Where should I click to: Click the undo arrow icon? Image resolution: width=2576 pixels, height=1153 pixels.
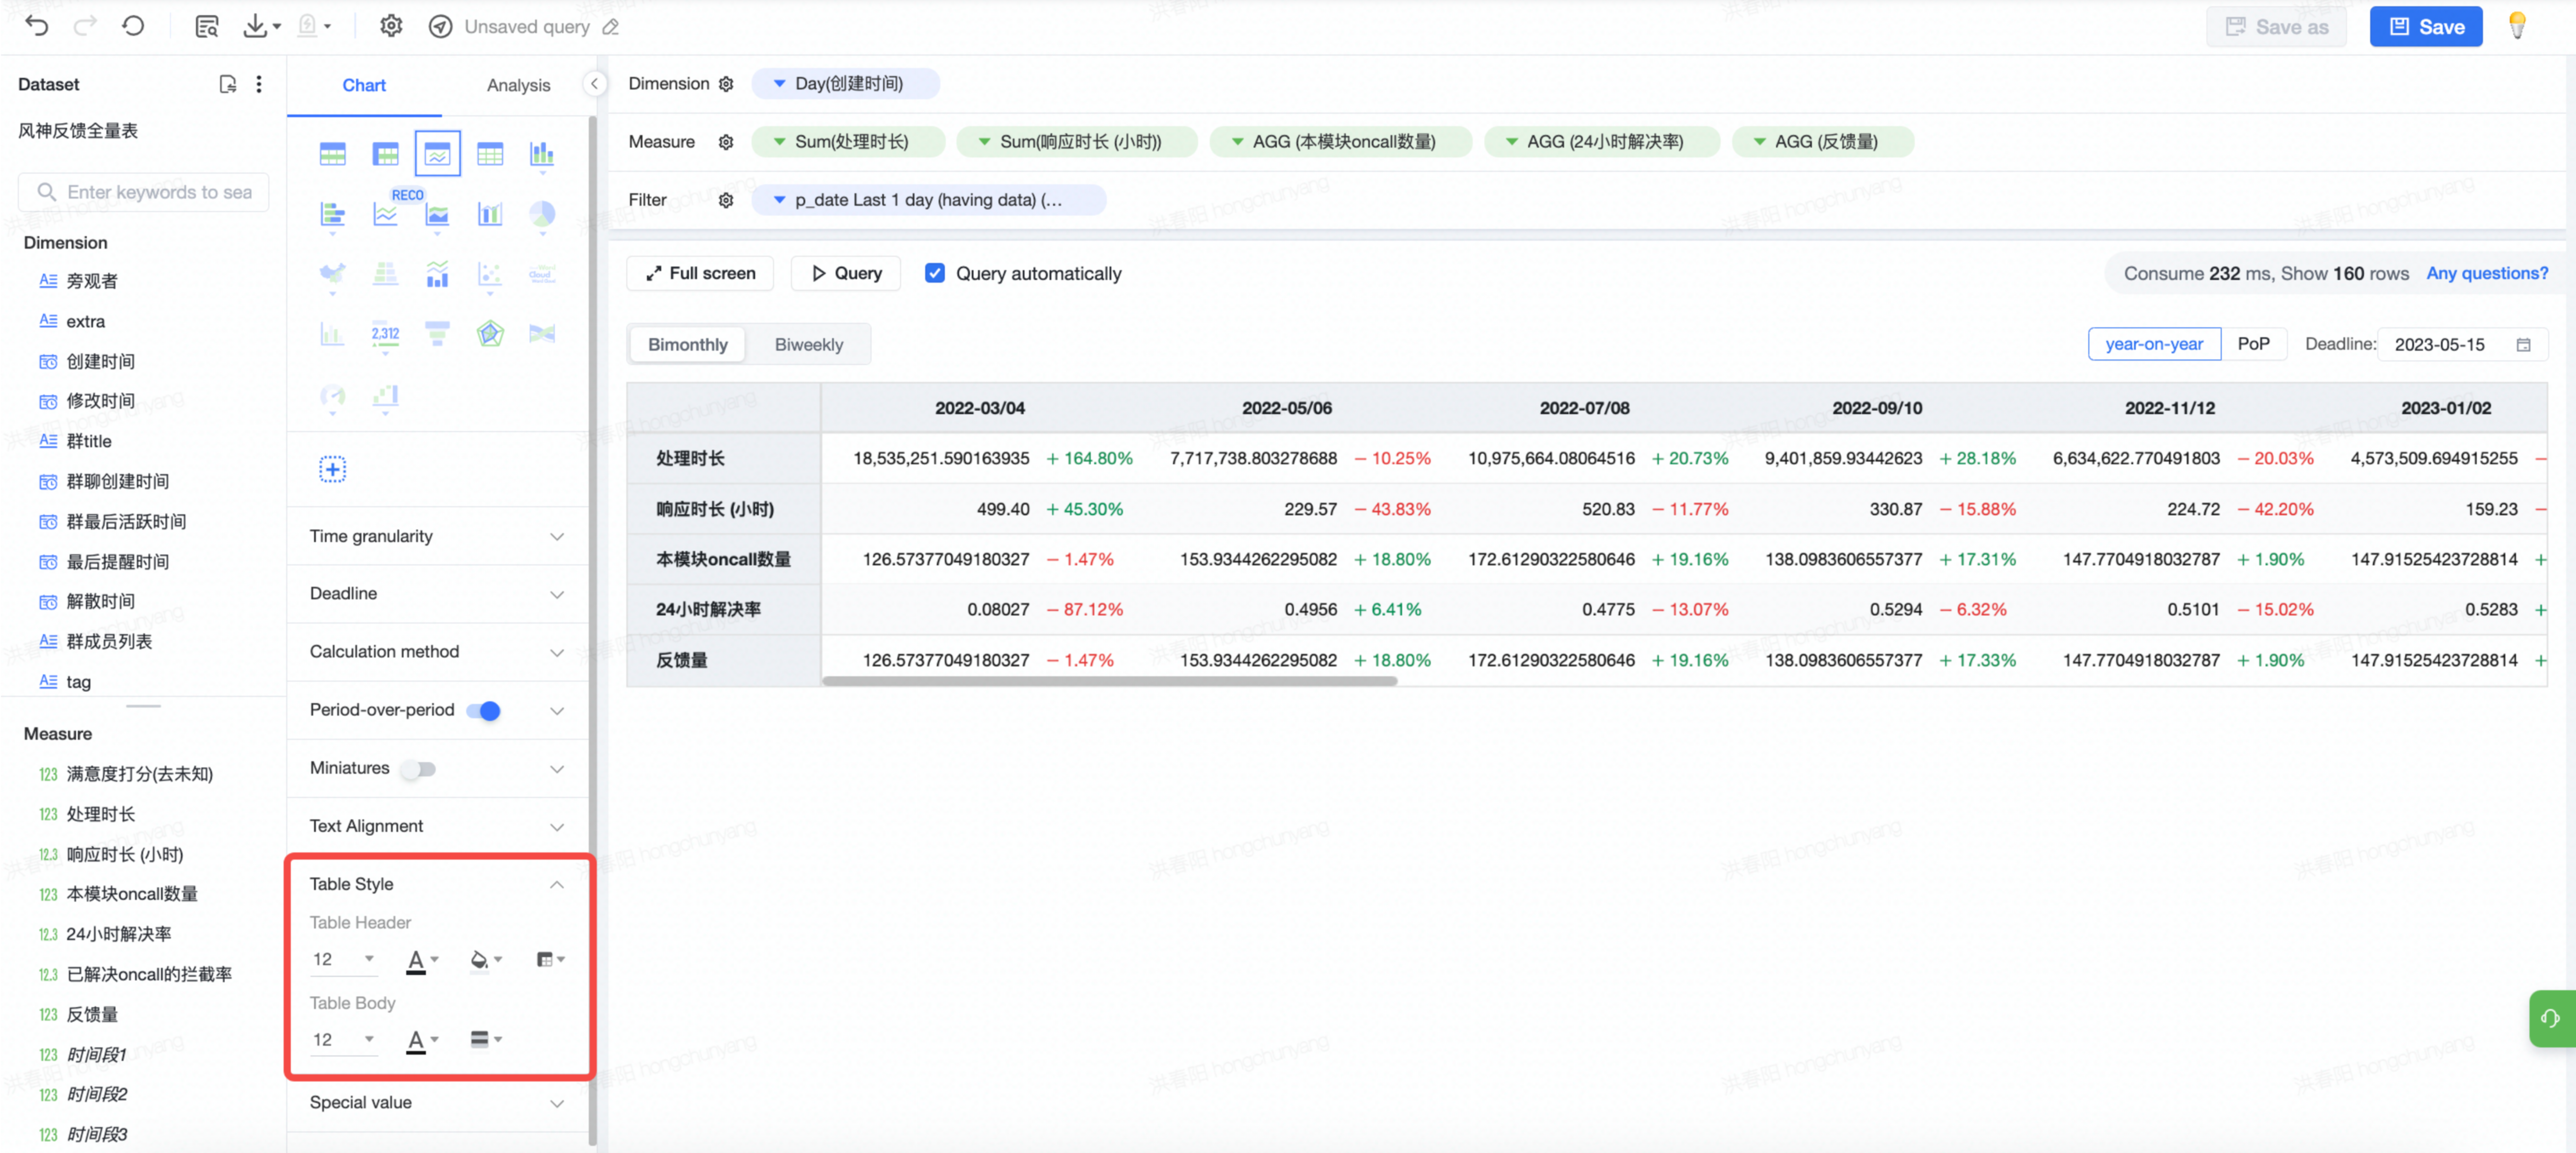coord(37,26)
